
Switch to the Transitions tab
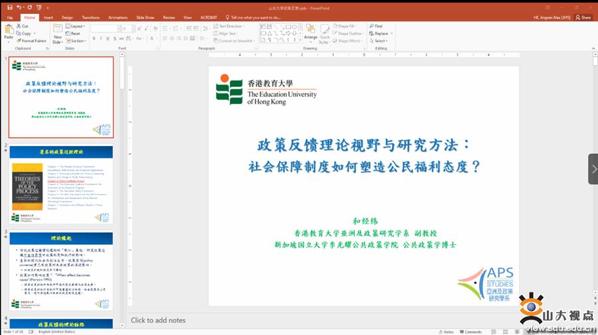click(91, 17)
